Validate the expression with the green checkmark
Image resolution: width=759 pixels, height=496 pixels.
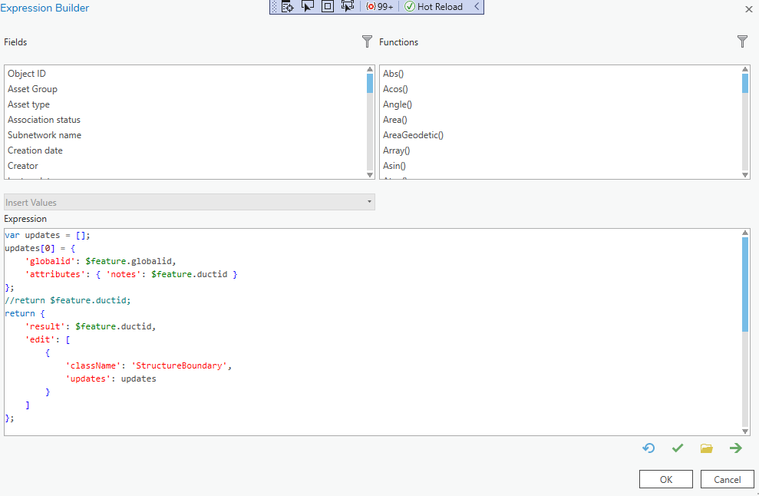click(x=678, y=448)
